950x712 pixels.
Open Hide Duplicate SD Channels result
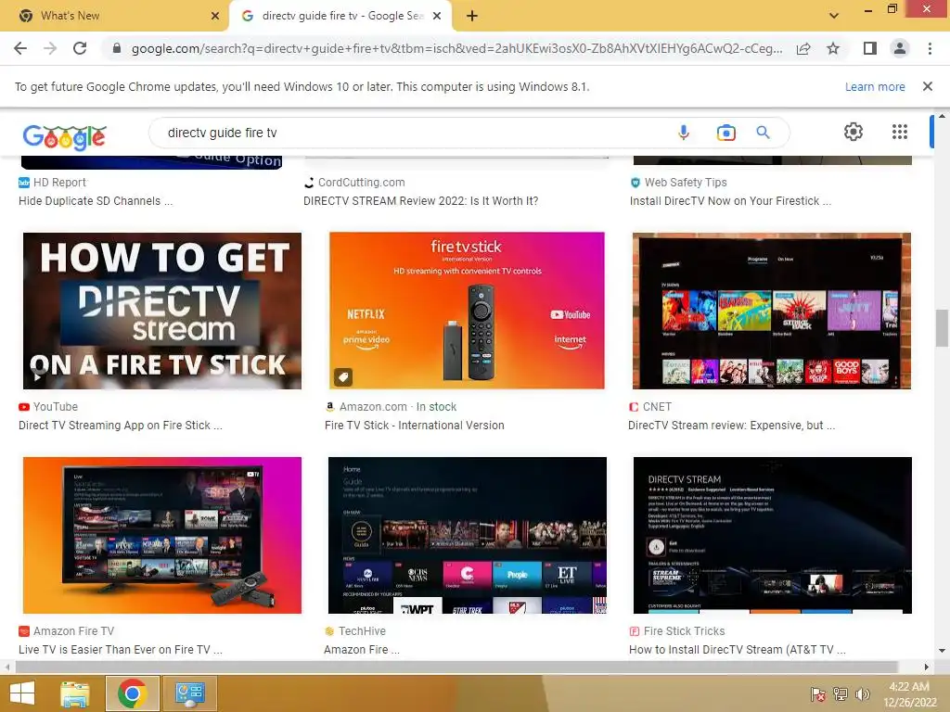coord(96,201)
